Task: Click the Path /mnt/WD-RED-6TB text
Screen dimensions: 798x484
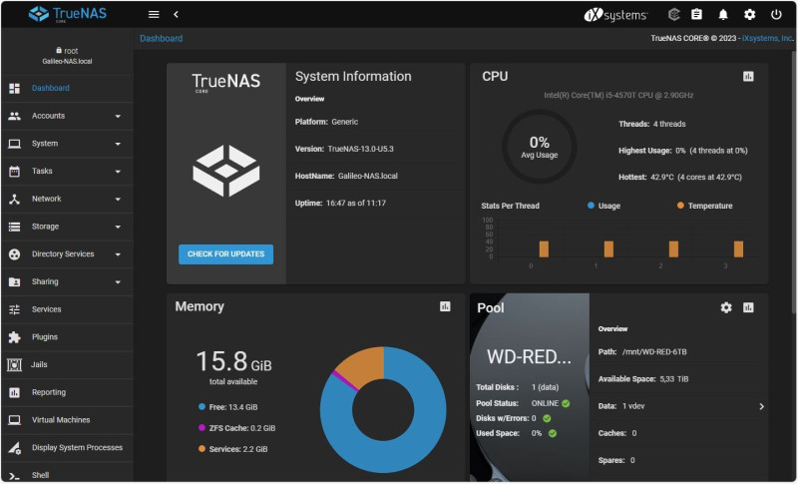Action: pyautogui.click(x=642, y=352)
